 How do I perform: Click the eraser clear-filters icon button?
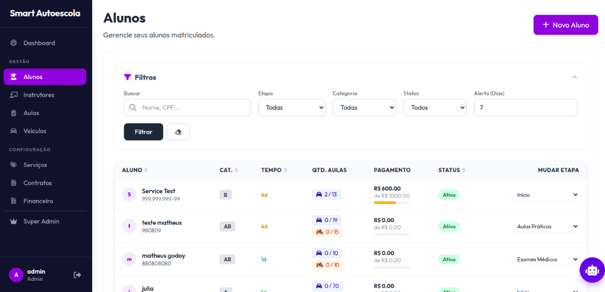pos(178,132)
